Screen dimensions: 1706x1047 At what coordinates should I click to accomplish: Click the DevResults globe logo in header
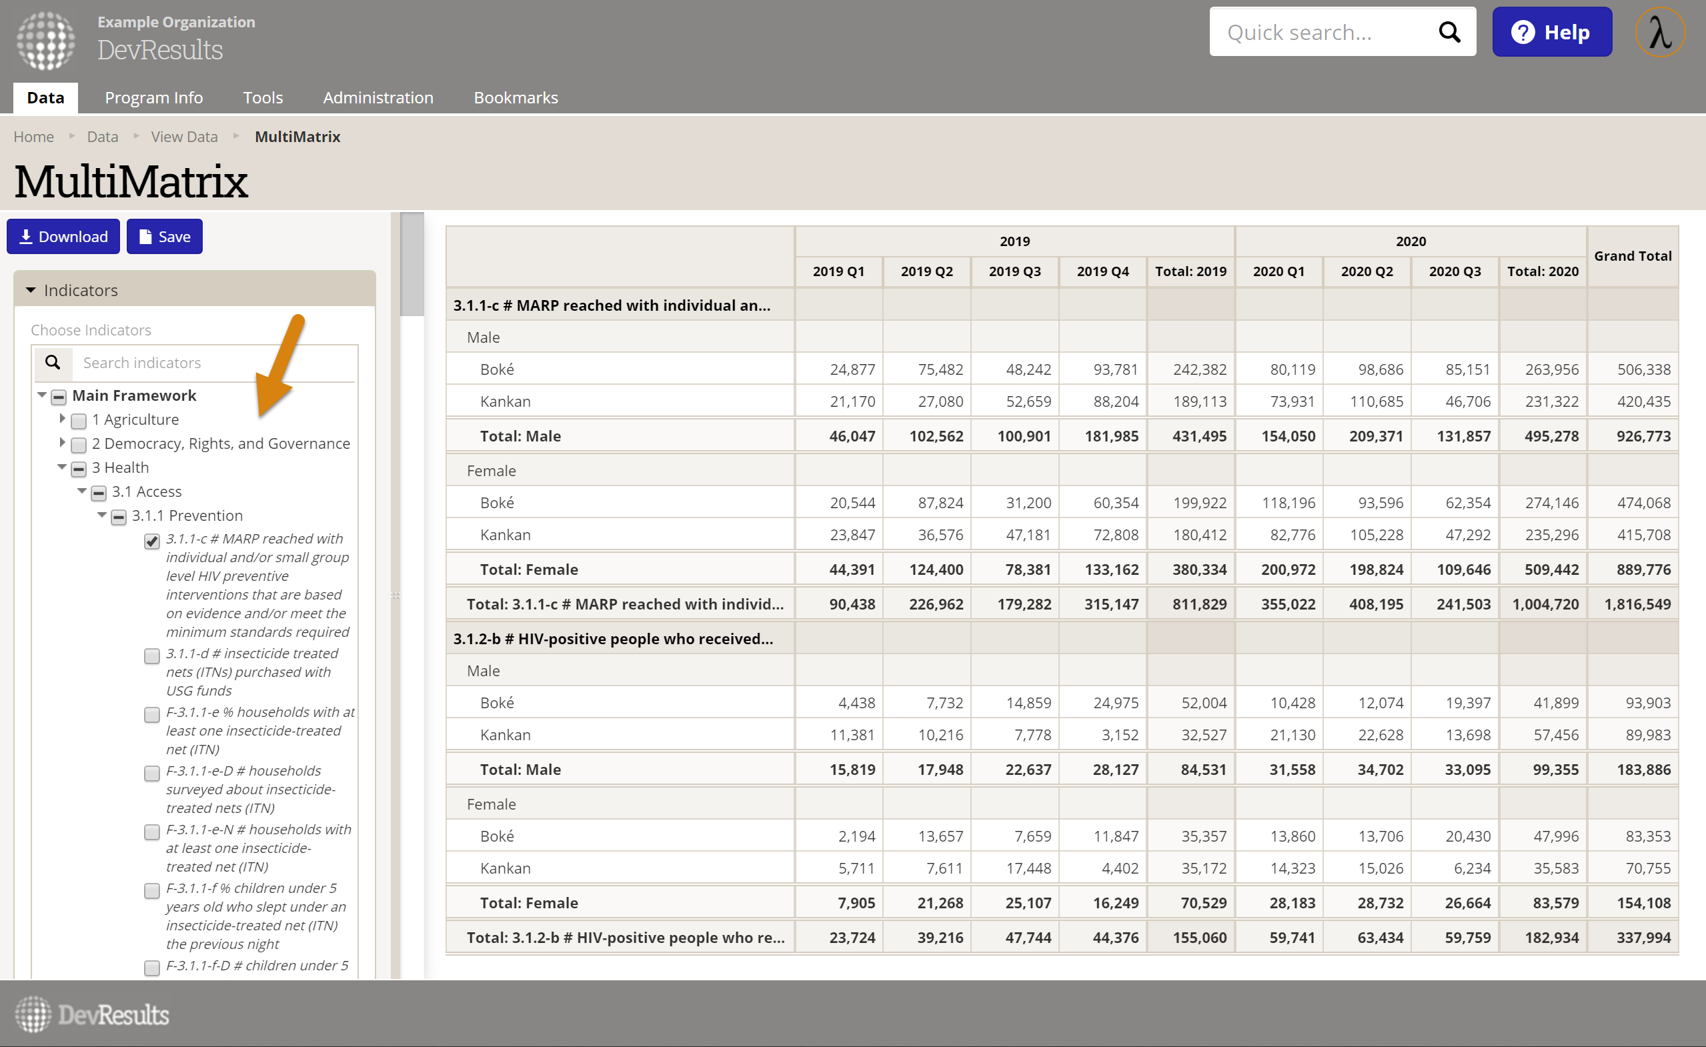click(46, 40)
